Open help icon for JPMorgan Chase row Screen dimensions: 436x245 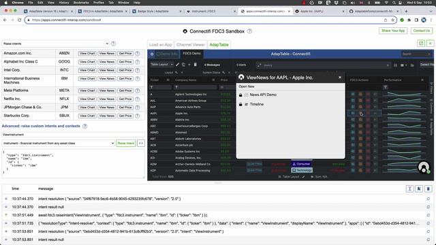click(138, 108)
